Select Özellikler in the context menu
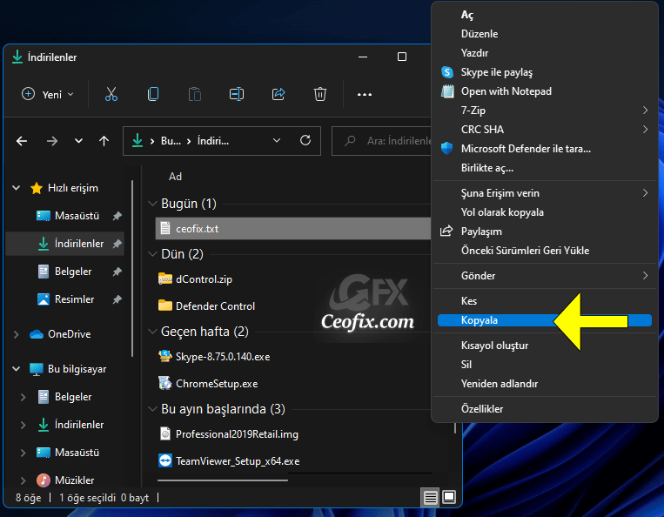Image resolution: width=664 pixels, height=517 pixels. pos(545,408)
